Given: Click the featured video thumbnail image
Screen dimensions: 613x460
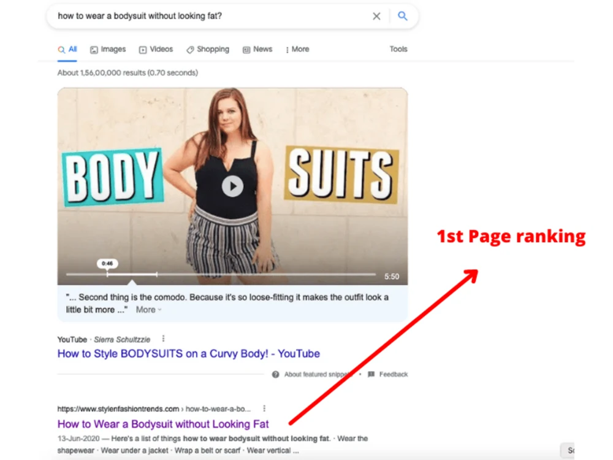Looking at the screenshot, I should (x=232, y=186).
